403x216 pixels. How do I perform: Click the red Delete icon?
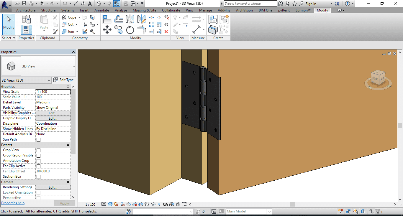(166, 32)
